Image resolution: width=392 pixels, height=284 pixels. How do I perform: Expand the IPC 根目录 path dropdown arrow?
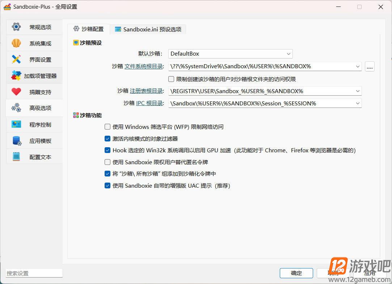click(358, 103)
